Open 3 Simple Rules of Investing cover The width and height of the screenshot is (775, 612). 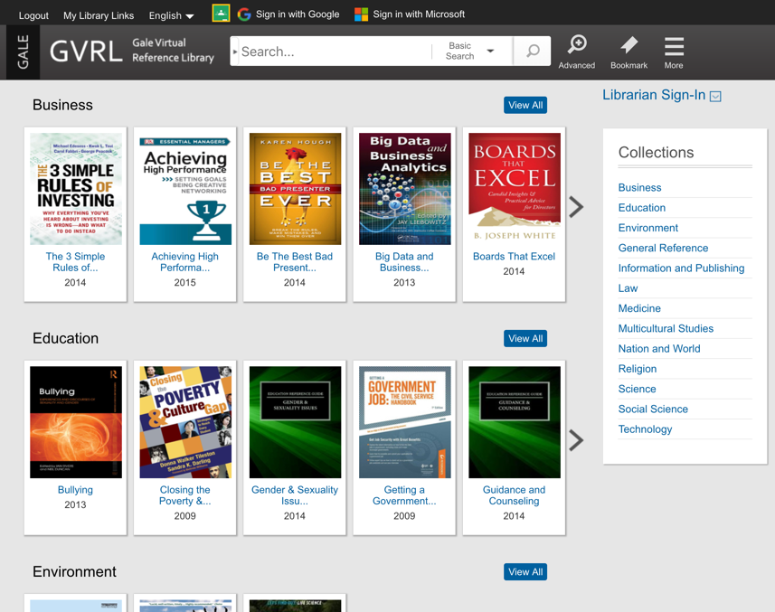point(76,189)
